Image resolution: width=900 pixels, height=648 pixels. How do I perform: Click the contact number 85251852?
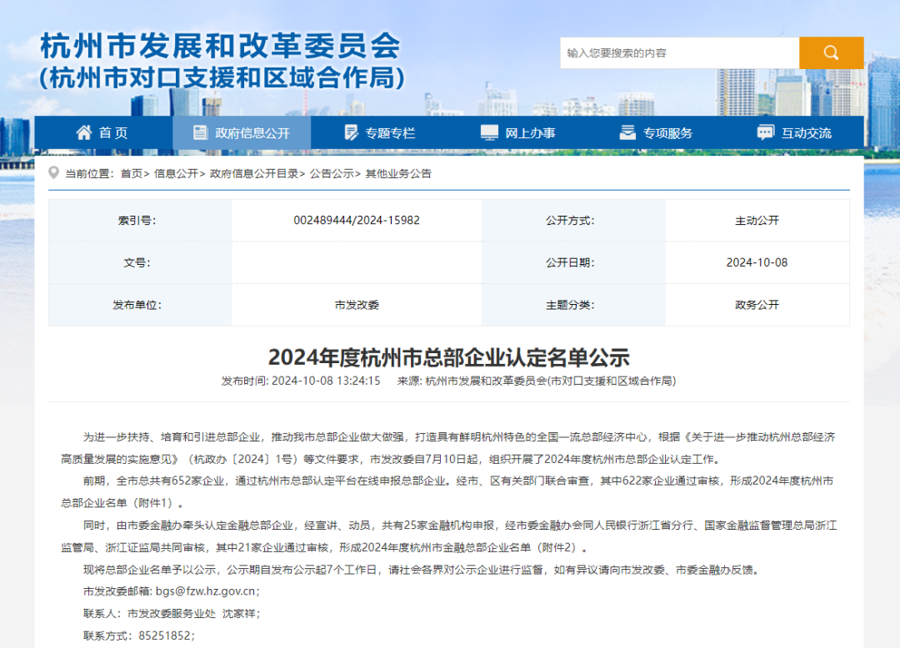coord(164,636)
